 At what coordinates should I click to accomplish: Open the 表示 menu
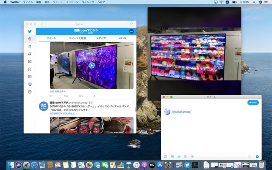47,2
